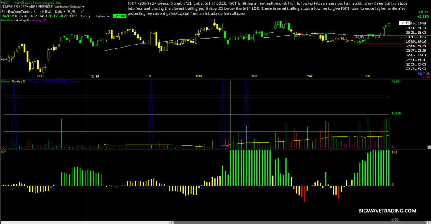Click the BOP indicator label
Image resolution: width=431 pixels, height=224 pixels.
coord(3,152)
